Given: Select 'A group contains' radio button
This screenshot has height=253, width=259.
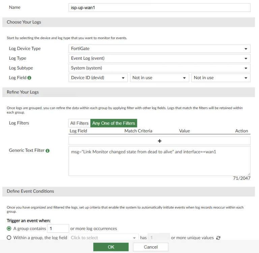Looking at the screenshot, I should coord(9,228).
